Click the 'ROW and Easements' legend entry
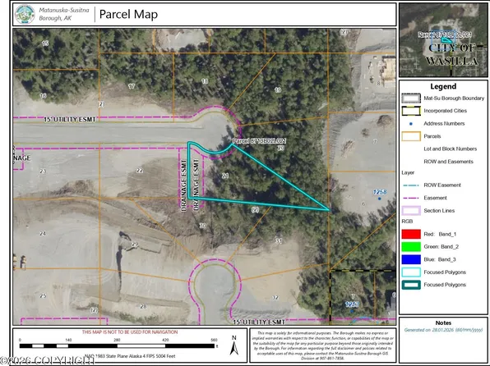Viewport: 490px width, 366px height. coord(448,162)
